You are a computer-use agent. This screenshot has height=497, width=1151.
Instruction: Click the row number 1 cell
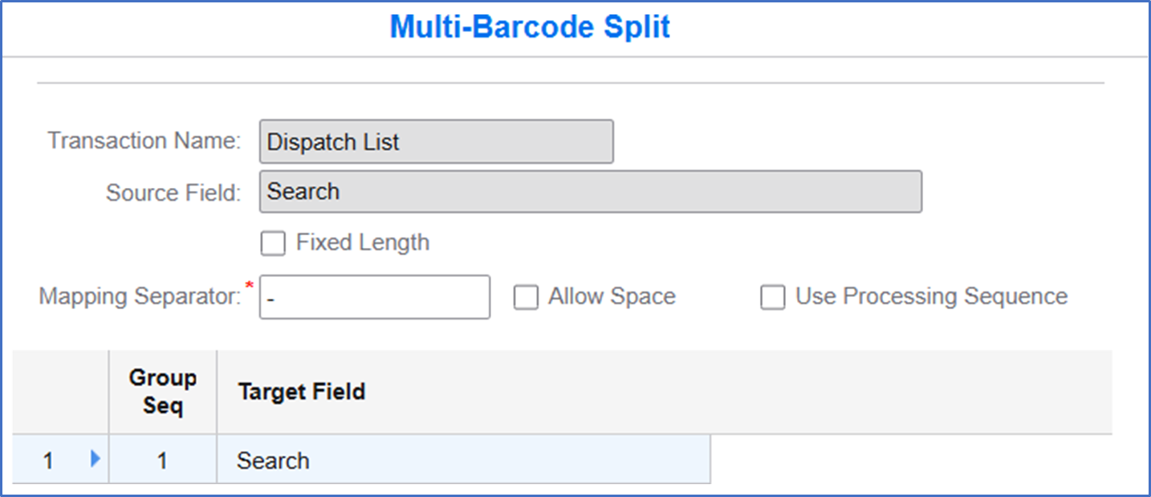(48, 460)
